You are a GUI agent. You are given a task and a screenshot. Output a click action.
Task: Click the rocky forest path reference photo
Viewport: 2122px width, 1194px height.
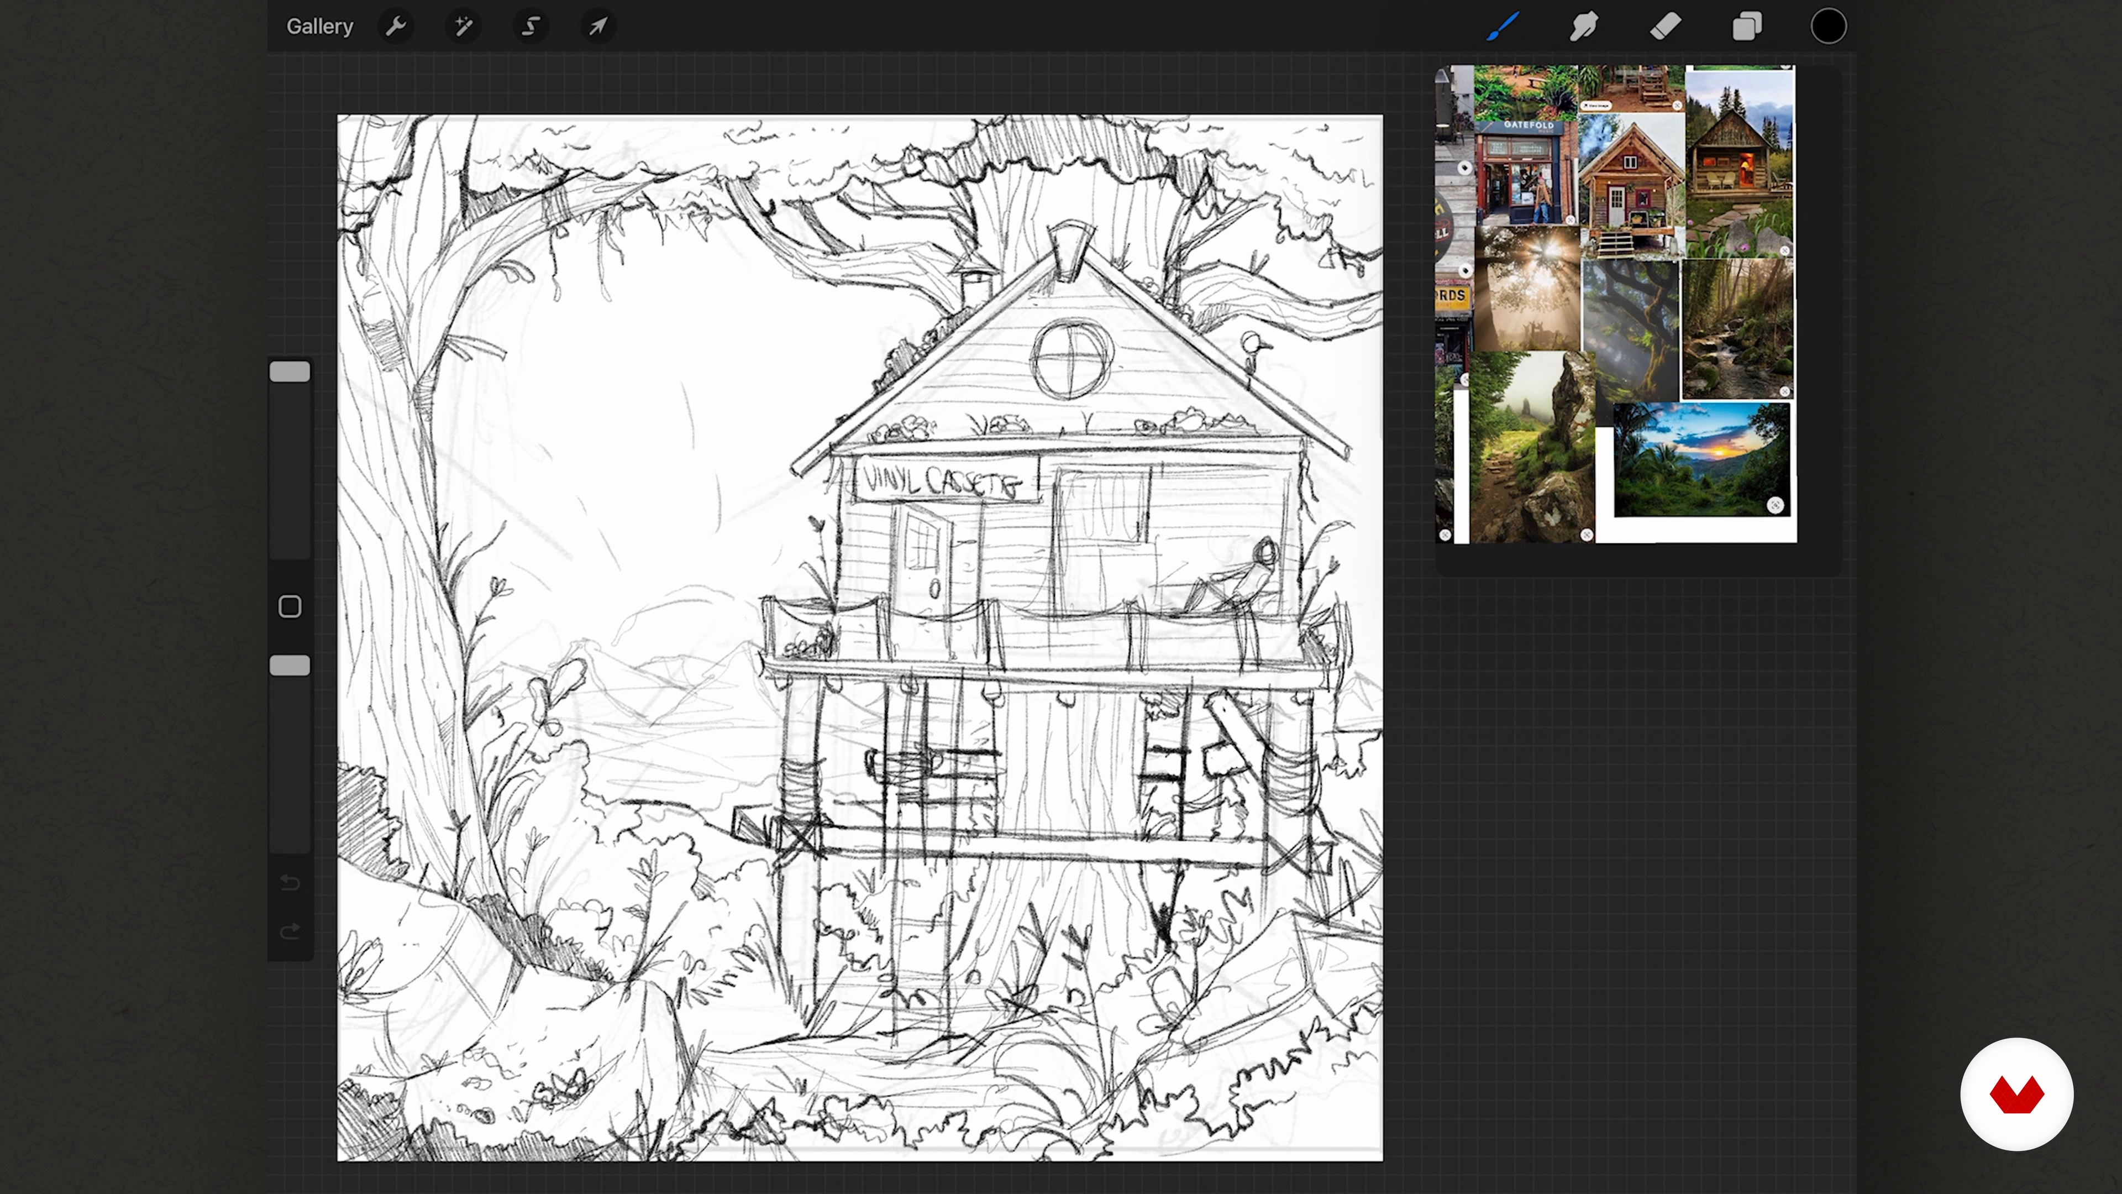click(1532, 447)
